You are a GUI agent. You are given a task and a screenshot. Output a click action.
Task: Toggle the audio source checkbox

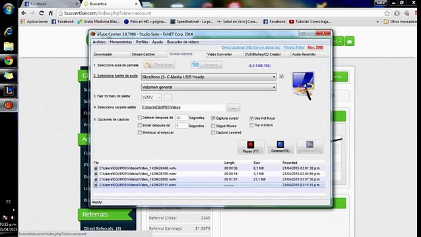[x=281, y=76]
